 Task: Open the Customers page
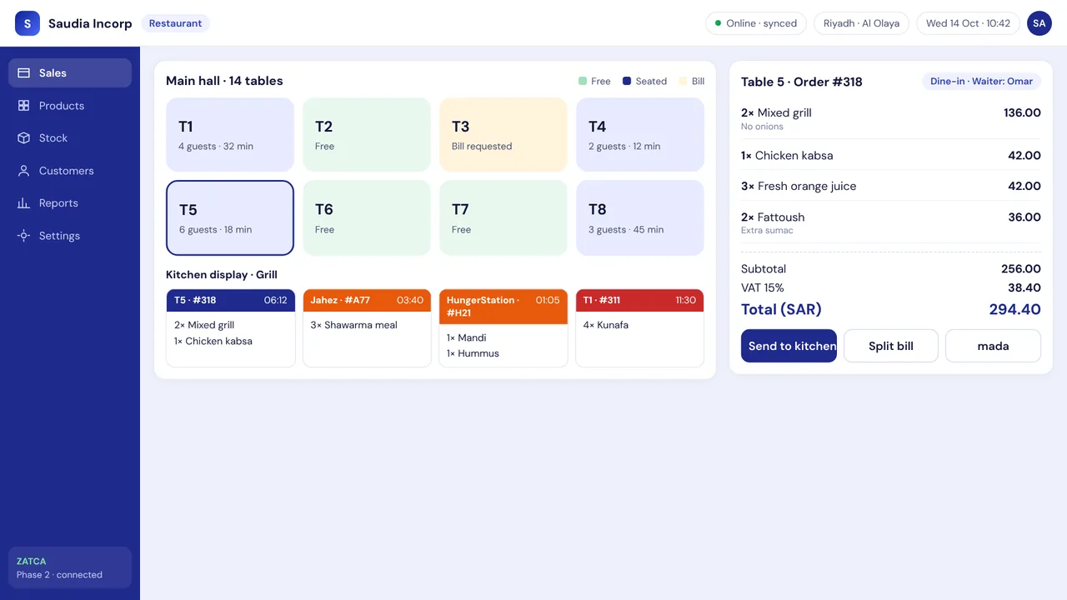pos(70,171)
